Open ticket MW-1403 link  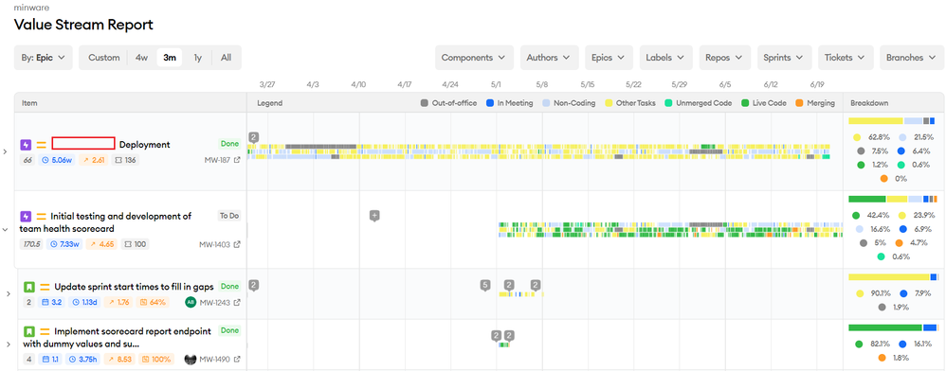coord(215,244)
